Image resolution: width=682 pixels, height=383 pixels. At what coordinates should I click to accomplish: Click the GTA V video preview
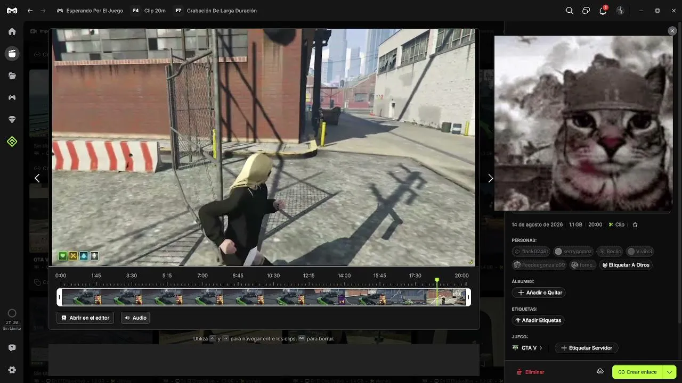[x=264, y=147]
